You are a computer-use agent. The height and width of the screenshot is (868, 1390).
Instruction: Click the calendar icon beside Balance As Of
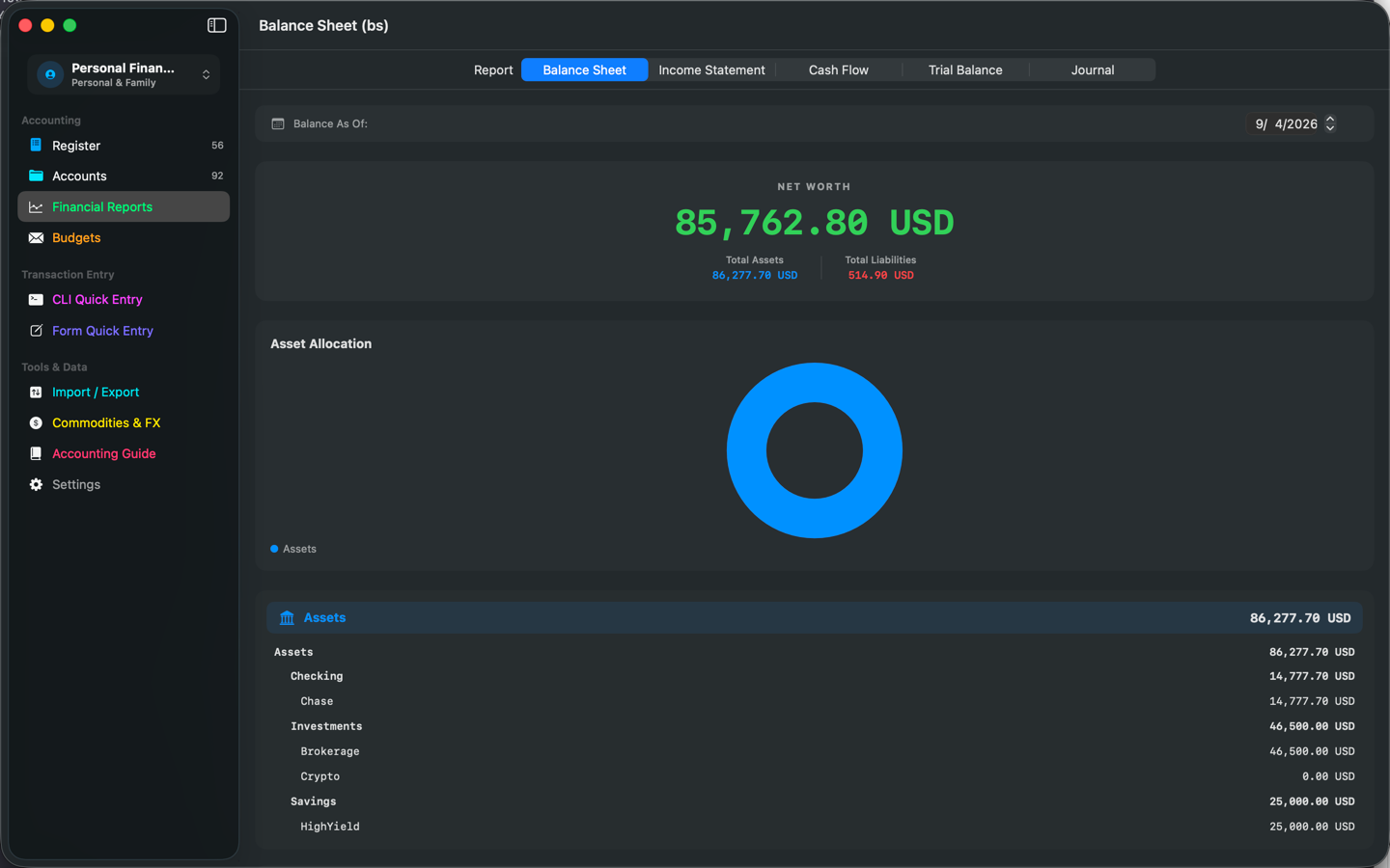[x=278, y=123]
